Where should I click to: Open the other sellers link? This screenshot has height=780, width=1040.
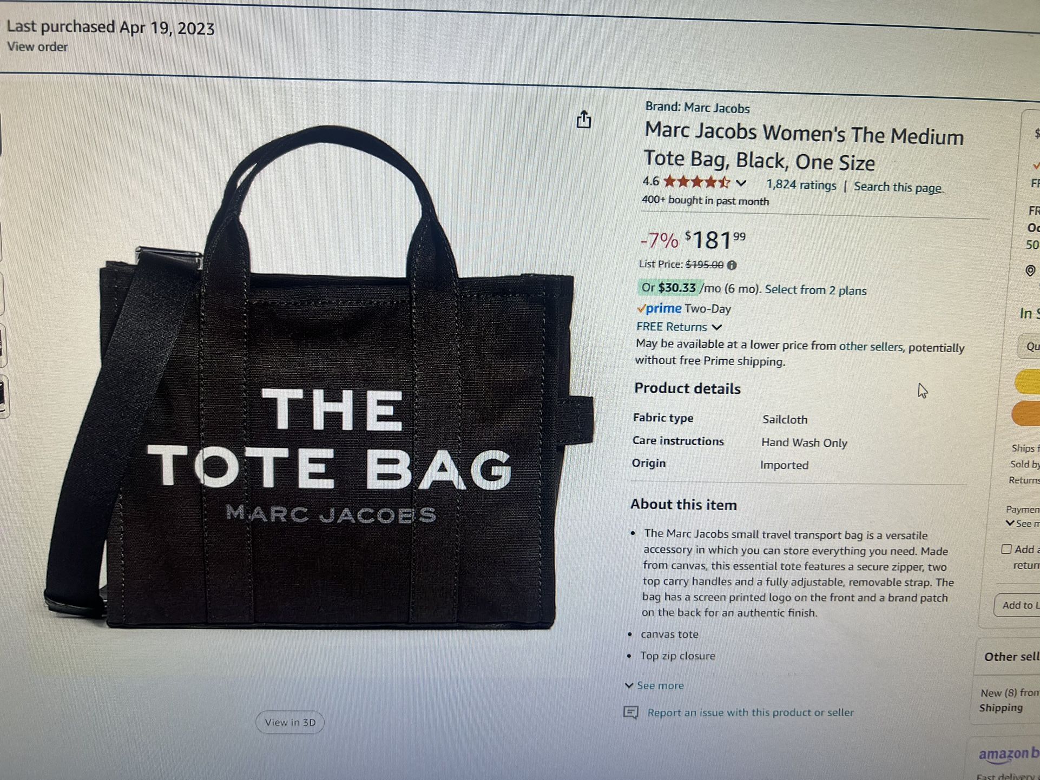(x=871, y=346)
